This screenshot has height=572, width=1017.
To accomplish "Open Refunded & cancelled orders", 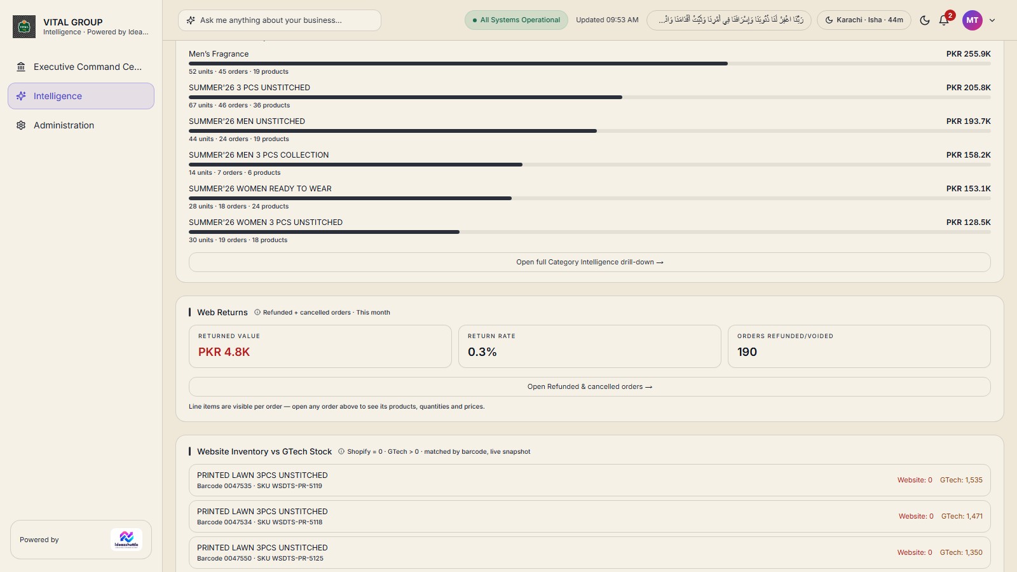I will click(x=589, y=386).
